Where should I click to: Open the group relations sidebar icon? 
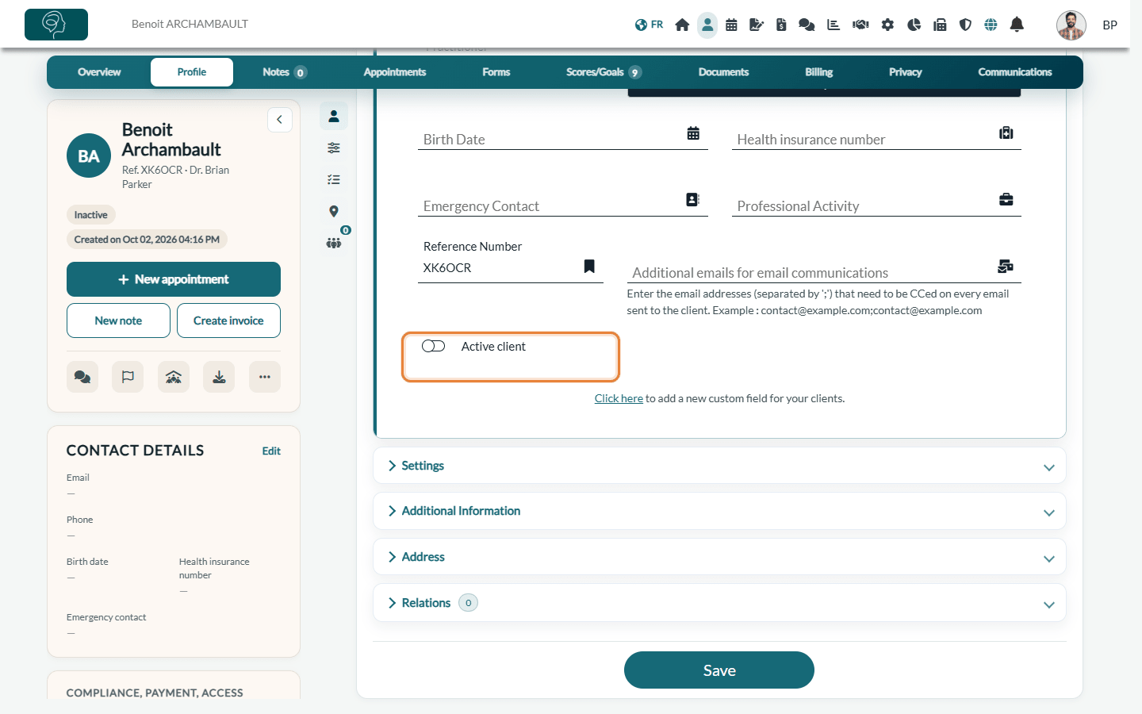(x=334, y=243)
